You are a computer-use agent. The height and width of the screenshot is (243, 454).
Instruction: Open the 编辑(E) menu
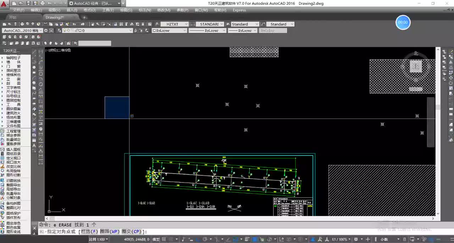tap(37, 10)
